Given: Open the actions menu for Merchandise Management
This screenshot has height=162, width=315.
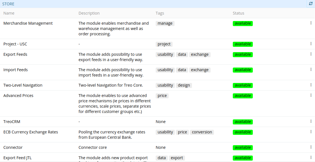Looking at the screenshot, I should 311,23.
